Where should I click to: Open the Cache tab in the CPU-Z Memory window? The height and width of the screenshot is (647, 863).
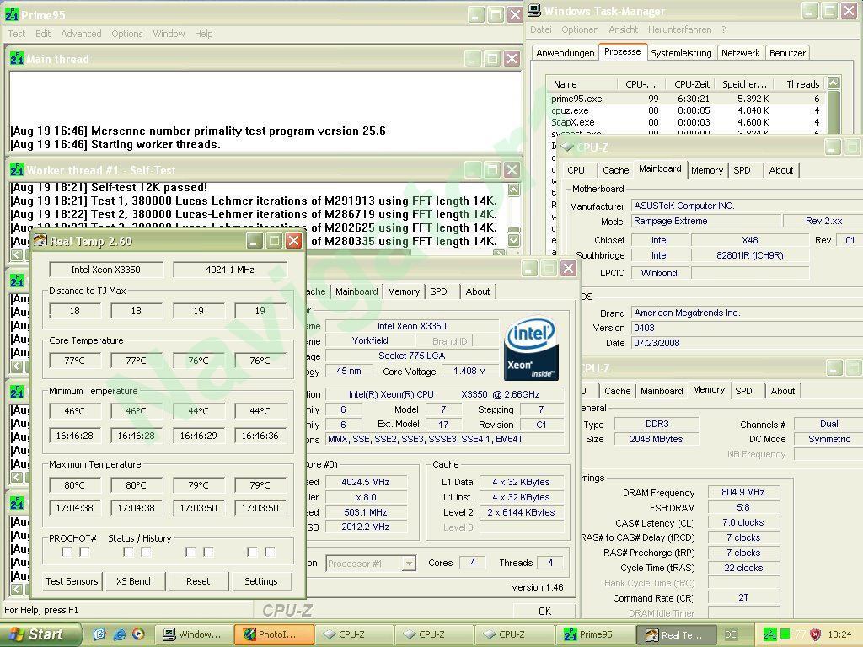(617, 391)
